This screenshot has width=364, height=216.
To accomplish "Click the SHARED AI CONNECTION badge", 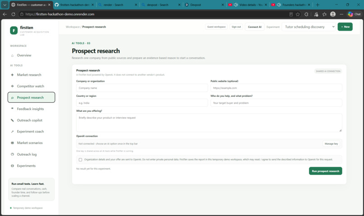I will (x=328, y=71).
